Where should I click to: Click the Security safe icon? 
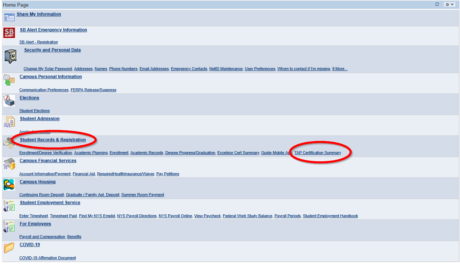10,56
